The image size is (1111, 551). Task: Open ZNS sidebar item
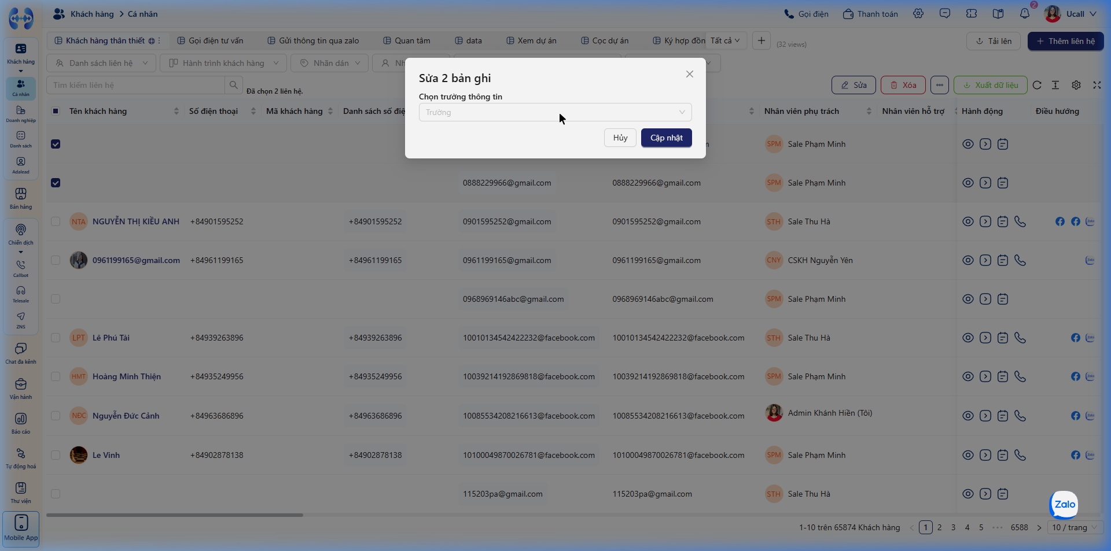[21, 320]
